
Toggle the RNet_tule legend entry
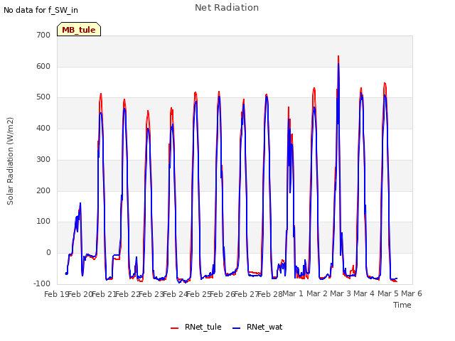pyautogui.click(x=196, y=327)
